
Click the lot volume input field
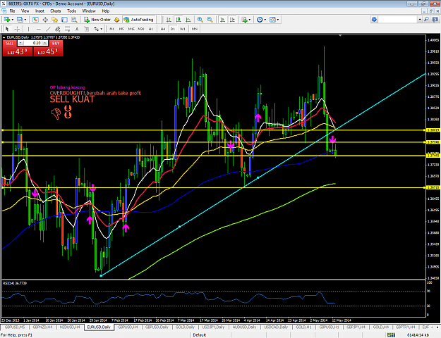[x=33, y=43]
